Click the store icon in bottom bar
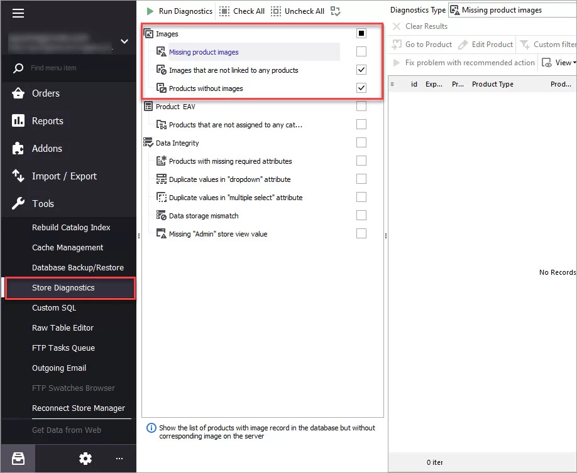Image resolution: width=577 pixels, height=473 pixels. pyautogui.click(x=18, y=459)
